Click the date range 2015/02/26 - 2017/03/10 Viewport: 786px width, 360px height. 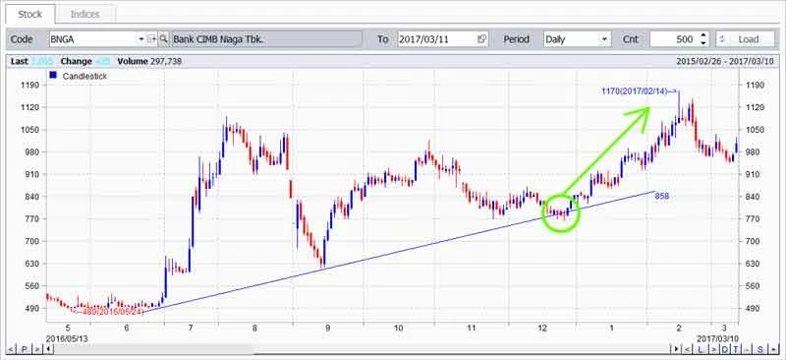click(x=725, y=61)
